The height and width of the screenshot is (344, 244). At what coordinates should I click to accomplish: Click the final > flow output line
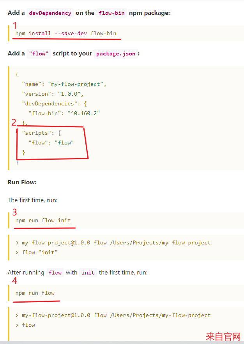coord(25,325)
